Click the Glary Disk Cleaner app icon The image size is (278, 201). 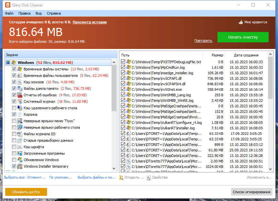pyautogui.click(x=8, y=5)
